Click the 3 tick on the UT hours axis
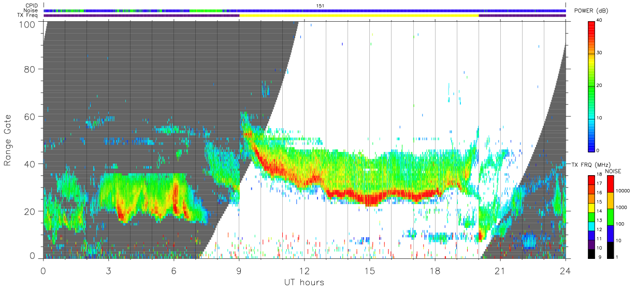636x293 pixels. [108, 270]
